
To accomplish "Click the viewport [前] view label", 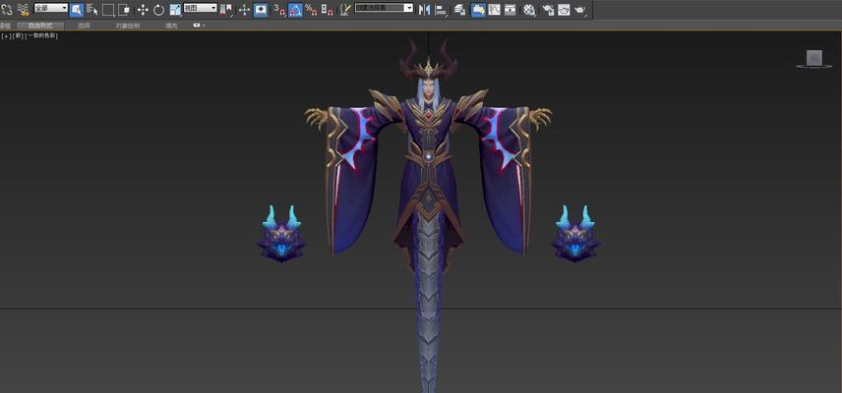I will pos(19,36).
